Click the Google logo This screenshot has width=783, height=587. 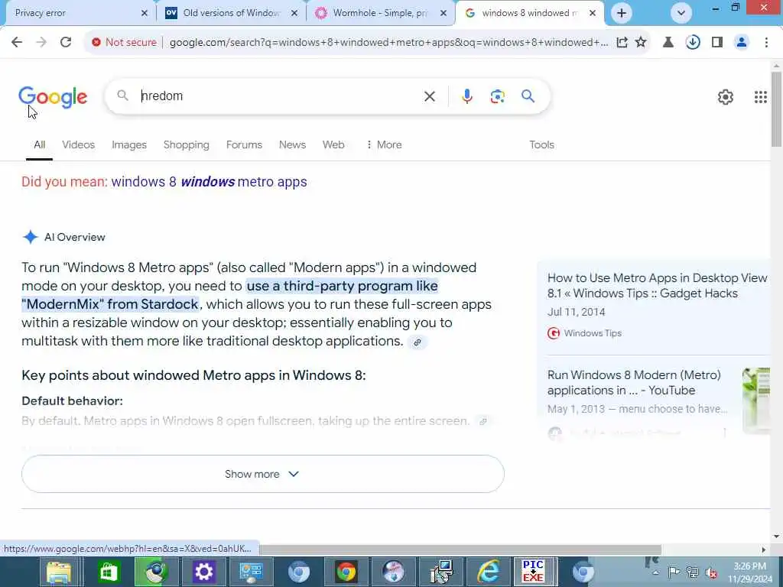[53, 97]
